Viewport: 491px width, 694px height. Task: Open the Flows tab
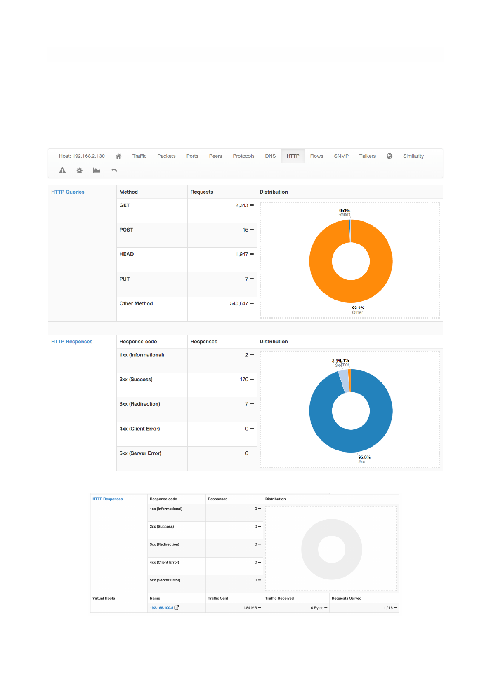click(x=316, y=156)
